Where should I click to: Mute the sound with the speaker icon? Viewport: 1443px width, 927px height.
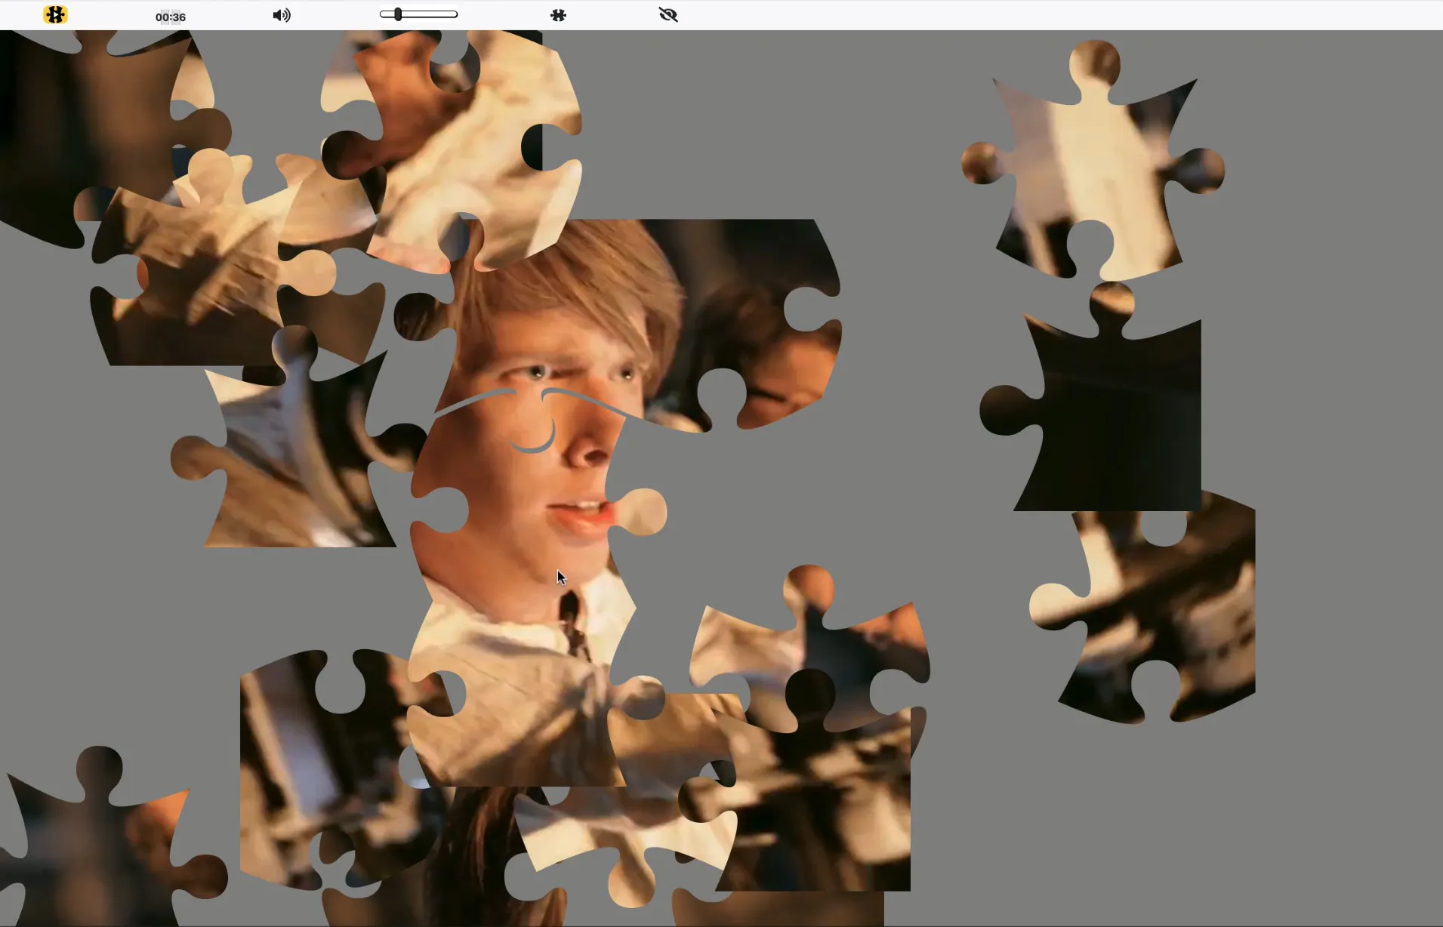[x=282, y=15]
